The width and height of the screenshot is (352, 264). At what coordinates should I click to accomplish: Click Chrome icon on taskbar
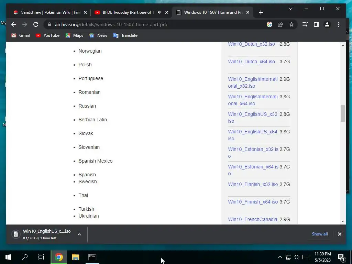click(58, 257)
